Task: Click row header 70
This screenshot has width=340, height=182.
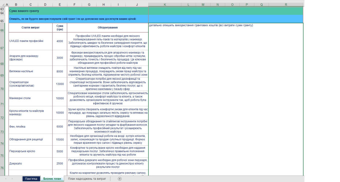Action: coord(2,88)
